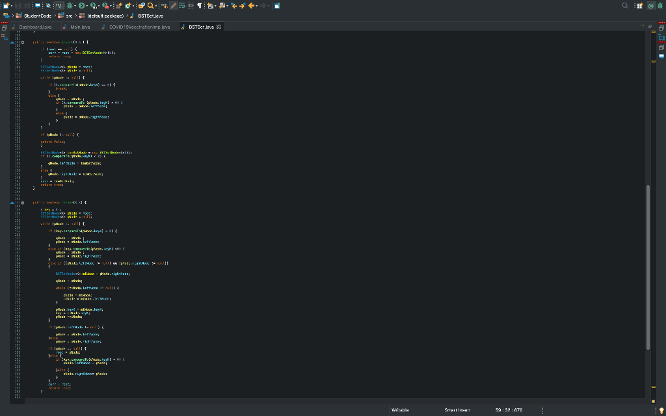Open the Run configurations dropdown arrow
The image size is (666, 416).
[x=87, y=6]
